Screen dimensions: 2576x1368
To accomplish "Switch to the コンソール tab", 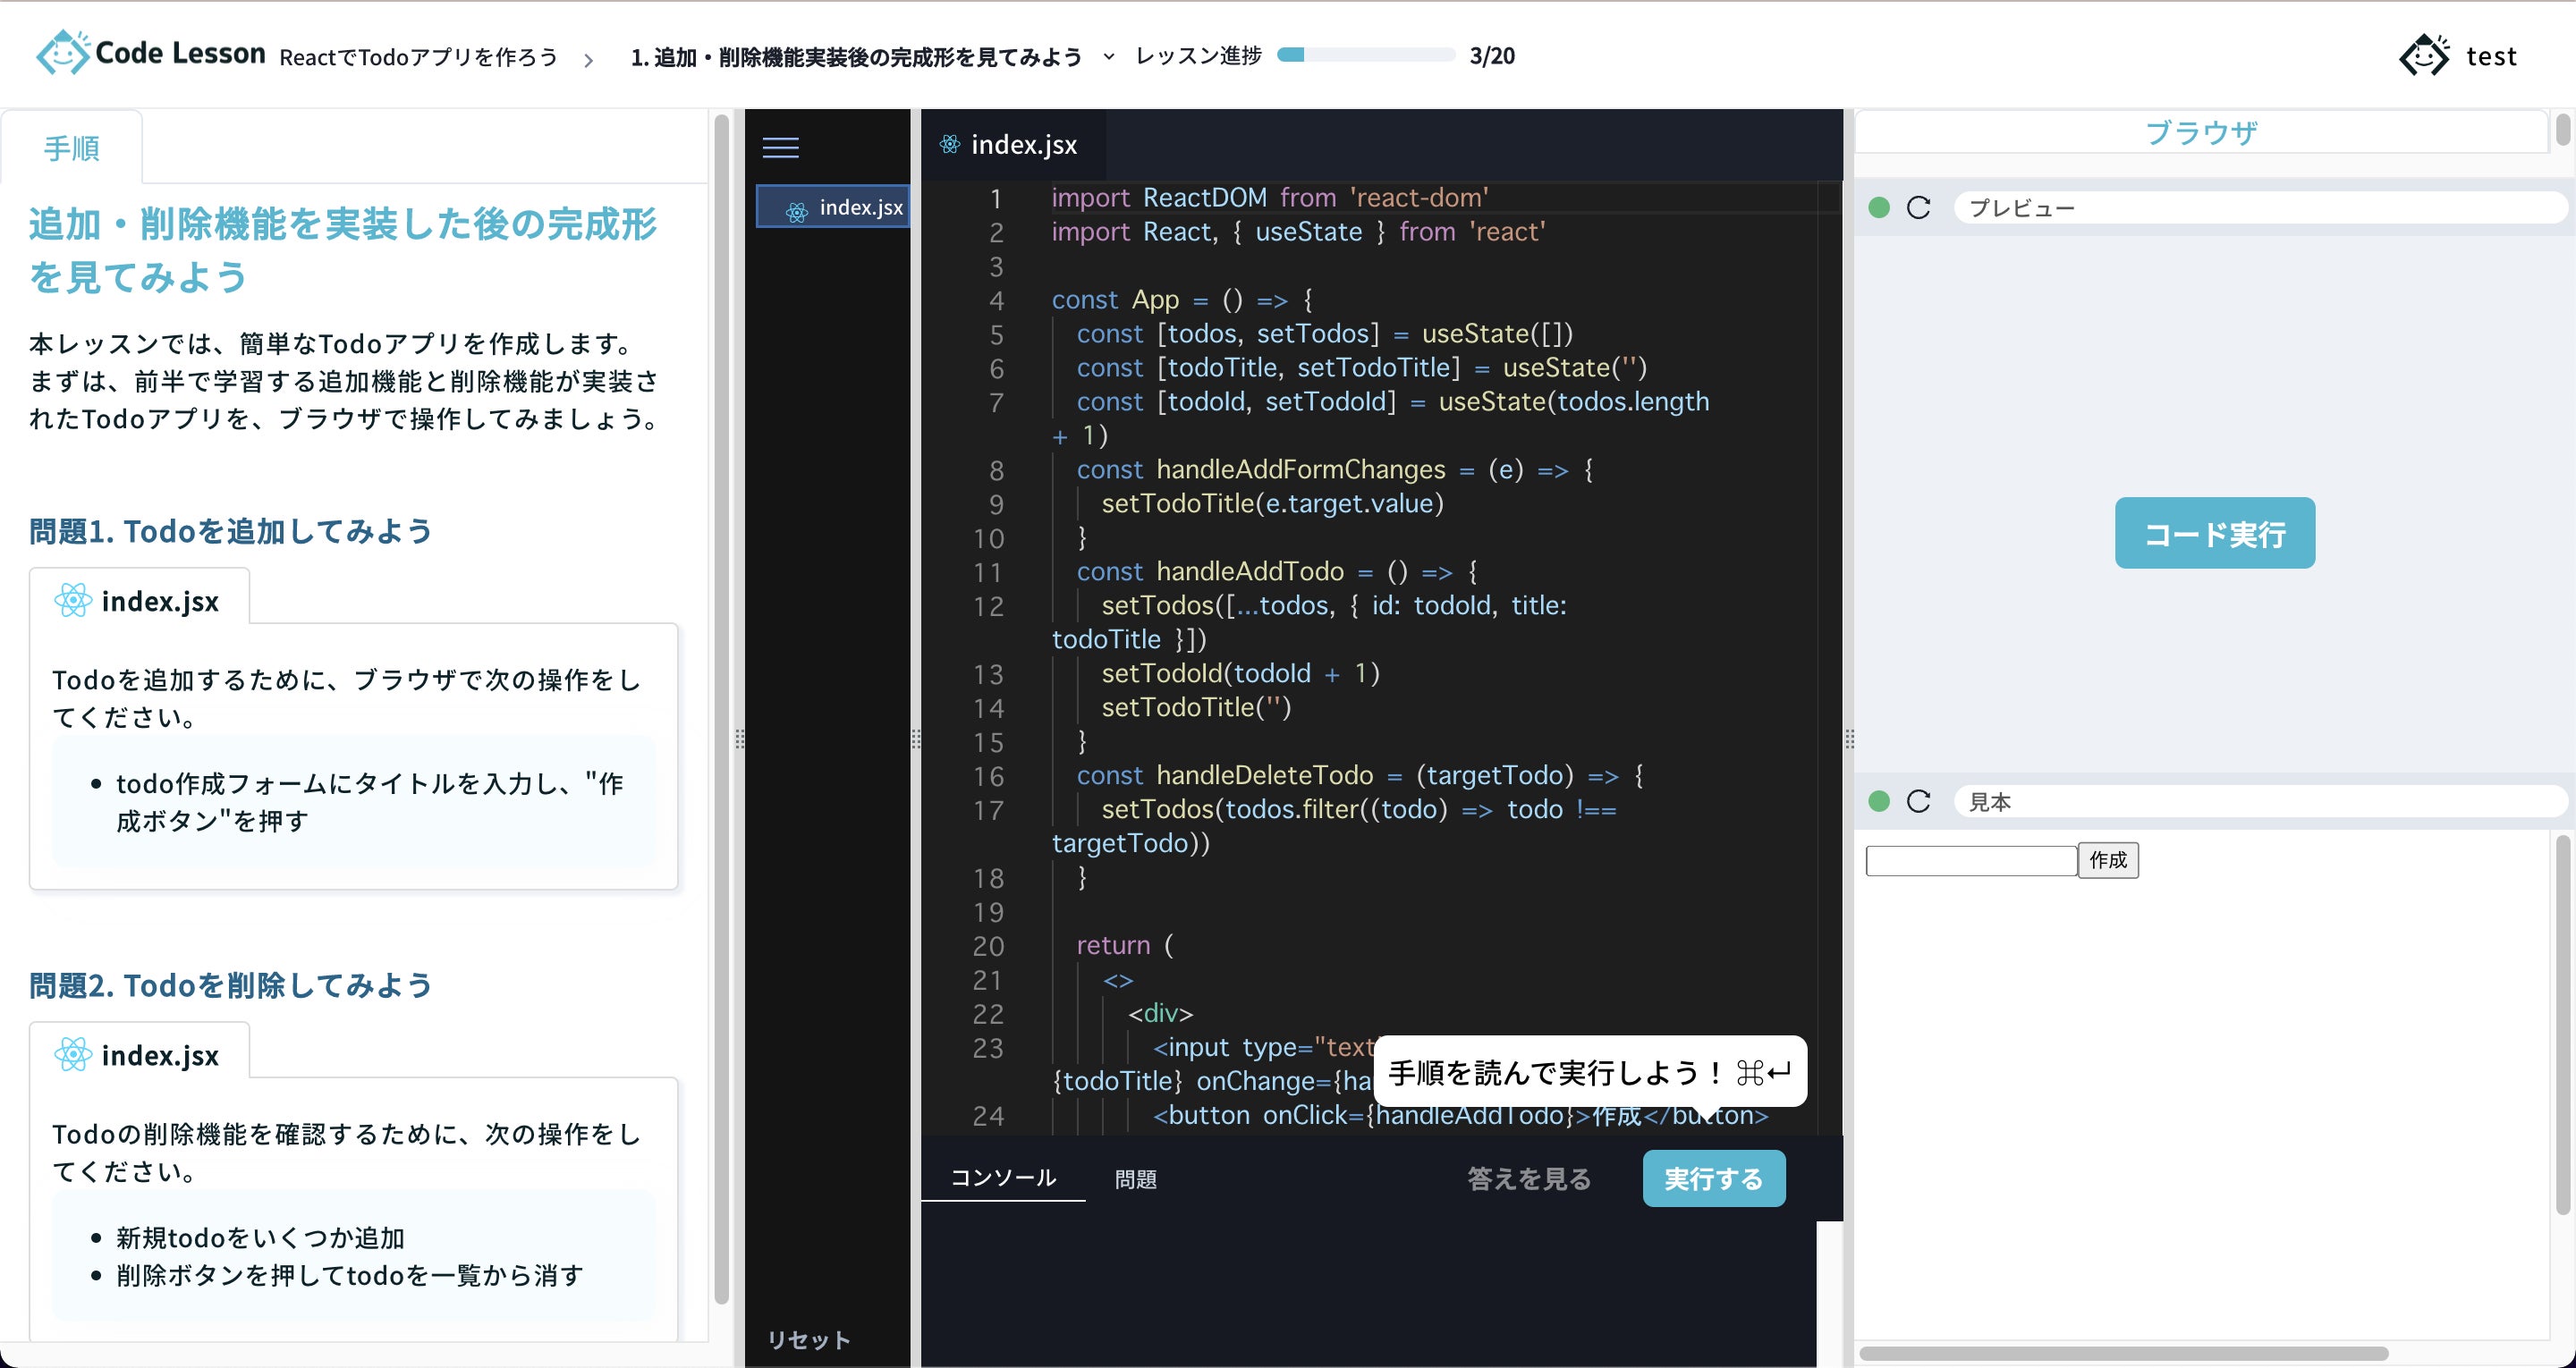I will click(1002, 1178).
